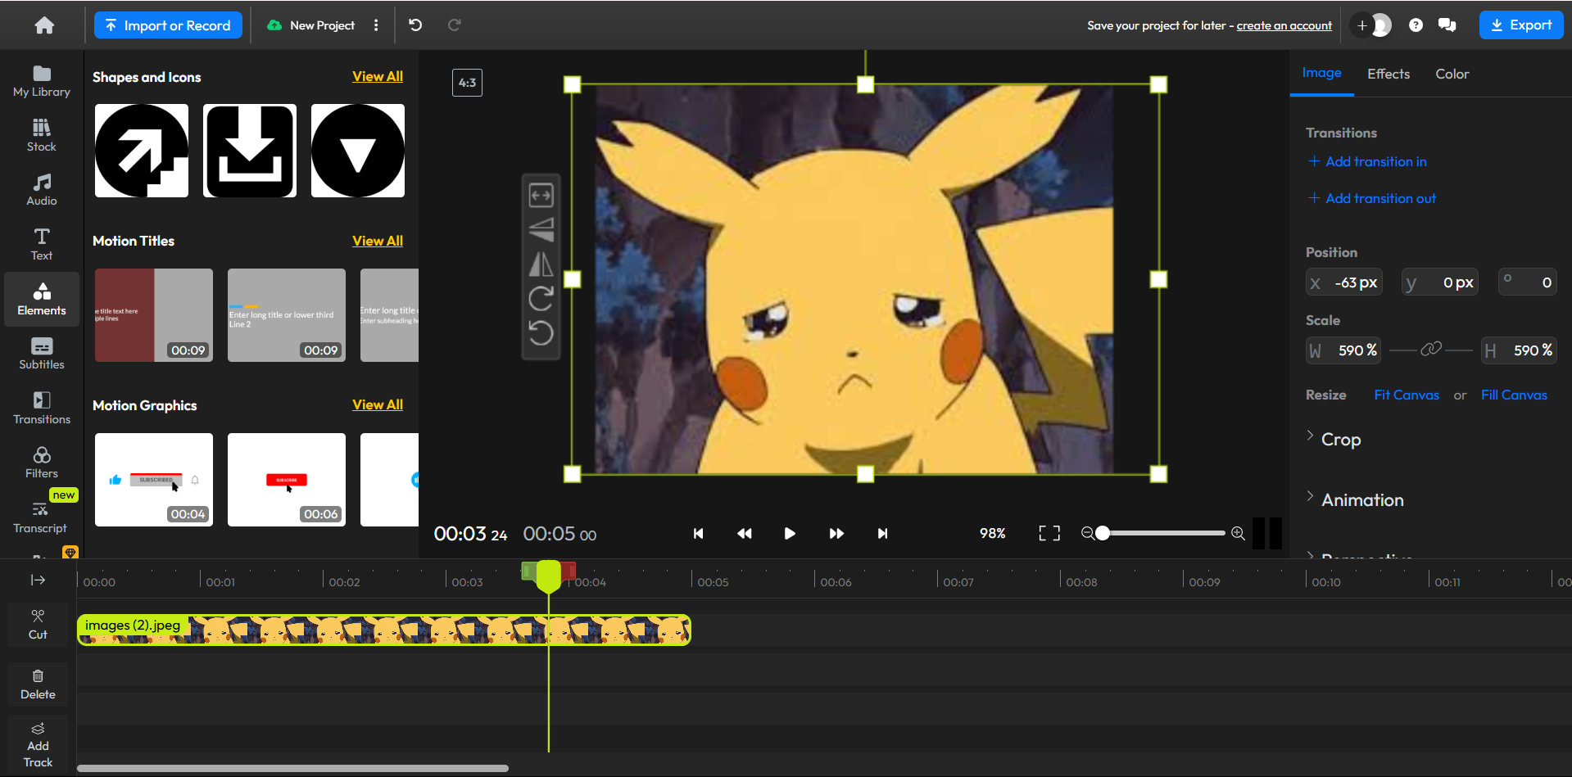This screenshot has width=1572, height=777.
Task: Open the create an account link
Action: pos(1283,25)
